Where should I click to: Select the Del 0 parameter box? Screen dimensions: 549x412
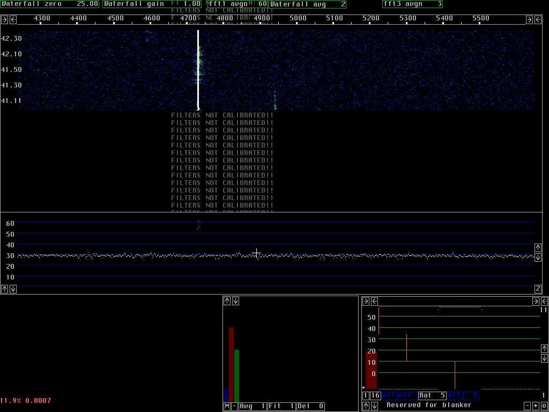(x=310, y=407)
